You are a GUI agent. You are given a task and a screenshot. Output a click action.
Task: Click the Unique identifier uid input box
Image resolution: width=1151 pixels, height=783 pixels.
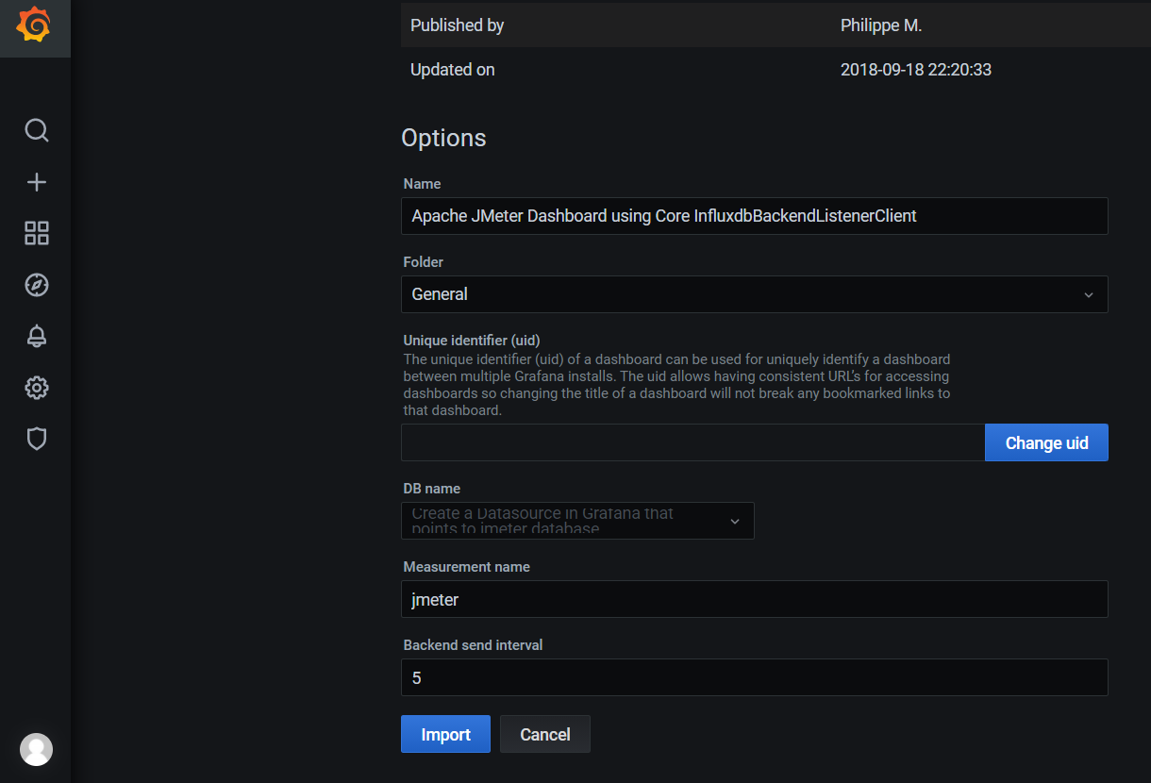[x=692, y=442]
